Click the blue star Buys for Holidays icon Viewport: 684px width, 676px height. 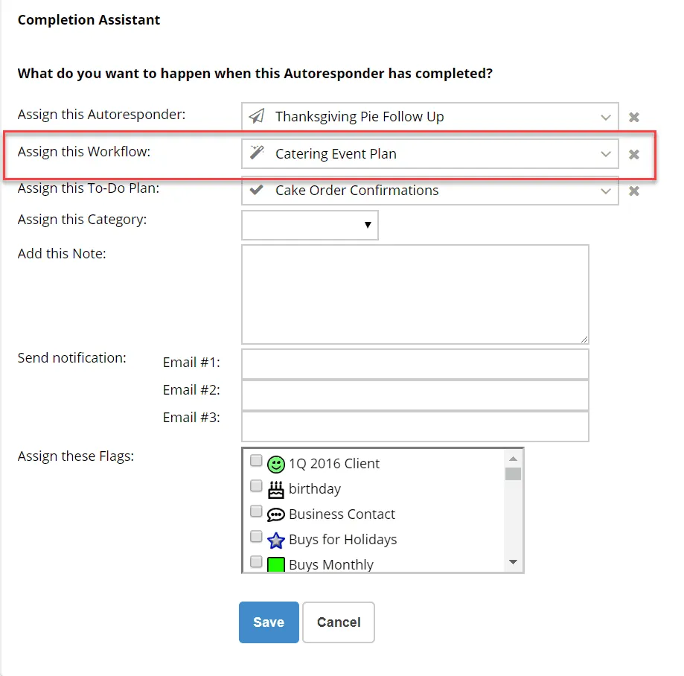pos(275,540)
